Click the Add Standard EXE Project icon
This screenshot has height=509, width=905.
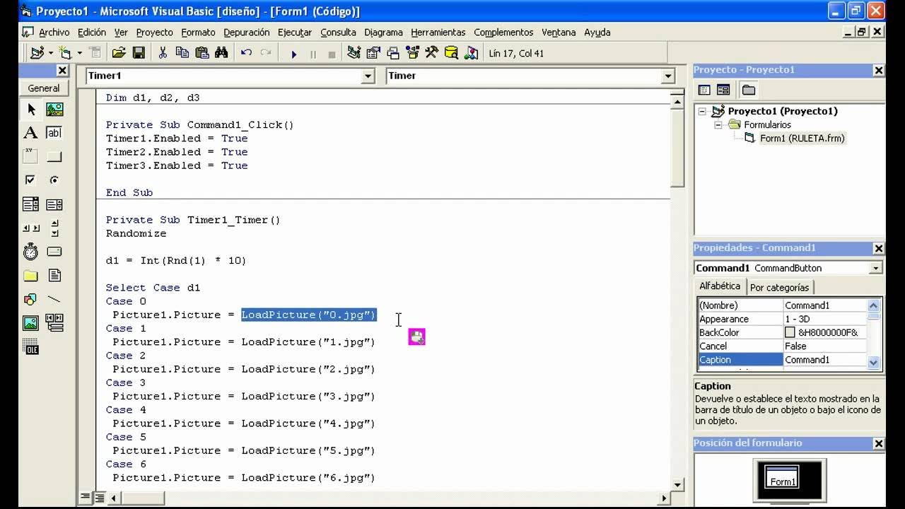tap(37, 53)
